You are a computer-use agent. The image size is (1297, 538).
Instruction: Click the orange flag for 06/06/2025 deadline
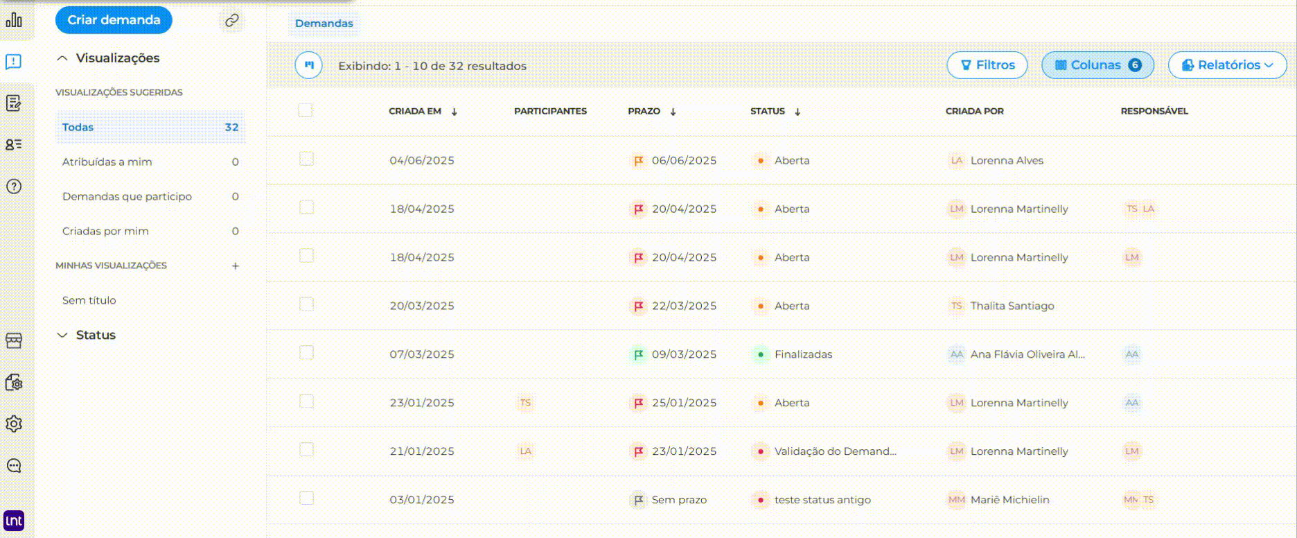point(638,160)
